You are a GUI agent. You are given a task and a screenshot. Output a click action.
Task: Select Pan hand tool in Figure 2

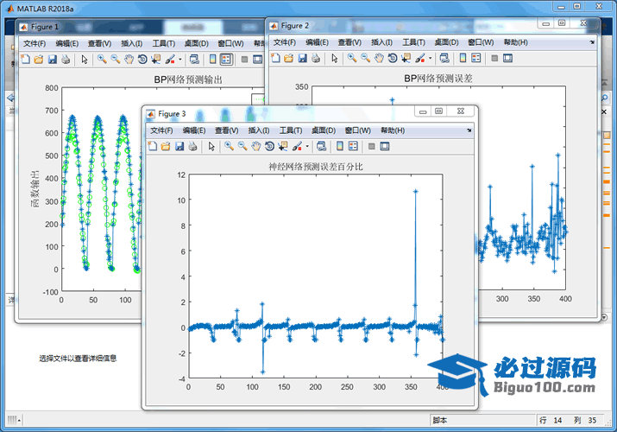(379, 58)
